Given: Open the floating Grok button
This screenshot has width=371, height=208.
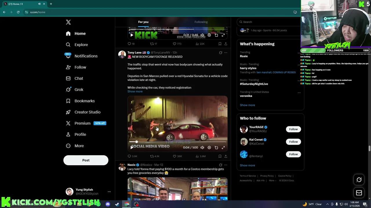Looking at the screenshot, I should [x=359, y=180].
